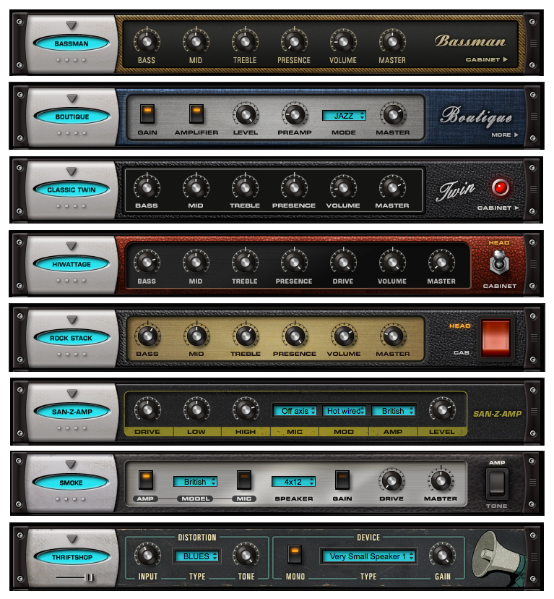The width and height of the screenshot is (554, 599).
Task: Click the ROCK STACK name button
Action: tap(72, 338)
